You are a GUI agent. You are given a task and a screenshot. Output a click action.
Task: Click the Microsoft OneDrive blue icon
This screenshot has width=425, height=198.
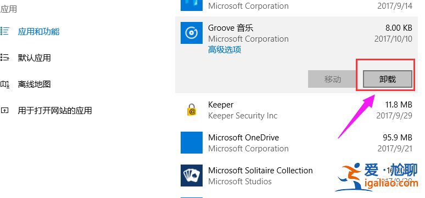pyautogui.click(x=192, y=143)
